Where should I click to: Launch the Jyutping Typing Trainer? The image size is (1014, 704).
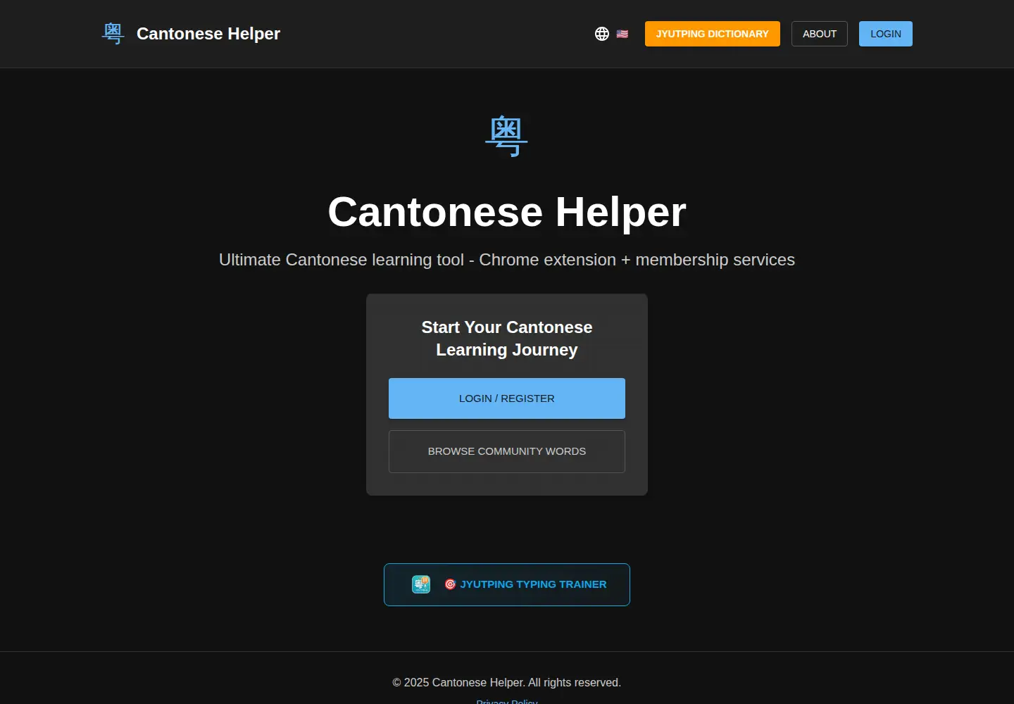pyautogui.click(x=507, y=584)
